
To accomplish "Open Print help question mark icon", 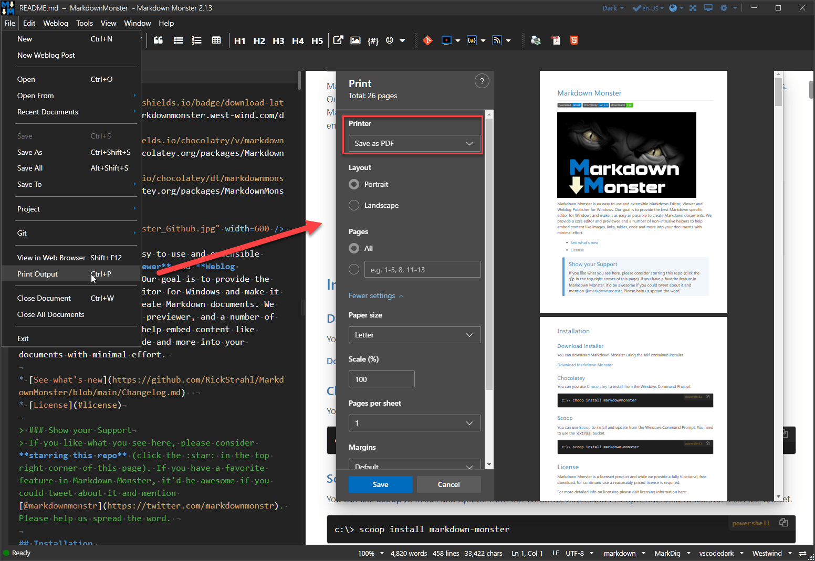I will [482, 81].
